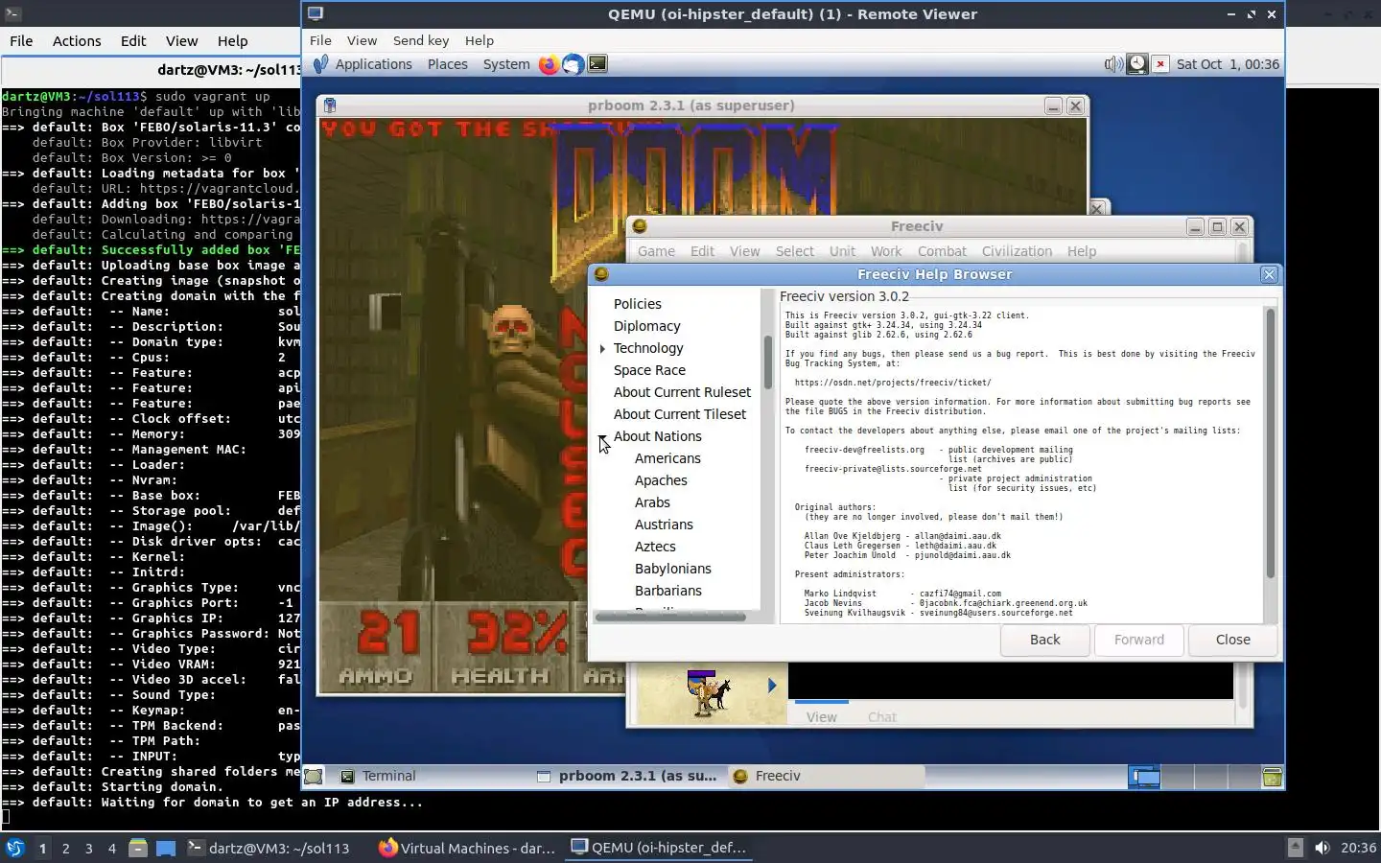Click Close button in Help Browser
This screenshot has width=1381, height=863.
pyautogui.click(x=1232, y=640)
